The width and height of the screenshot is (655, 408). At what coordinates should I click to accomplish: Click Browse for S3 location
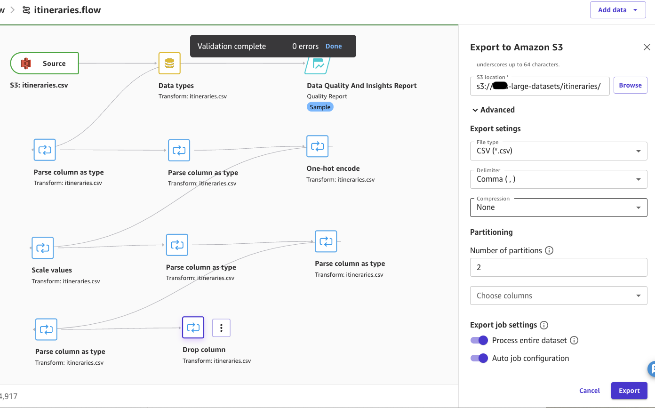pyautogui.click(x=631, y=85)
